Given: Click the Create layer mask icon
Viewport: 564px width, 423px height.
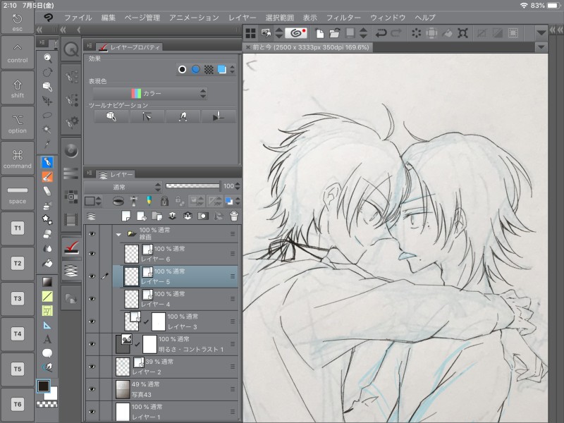Looking at the screenshot, I should click(x=203, y=216).
